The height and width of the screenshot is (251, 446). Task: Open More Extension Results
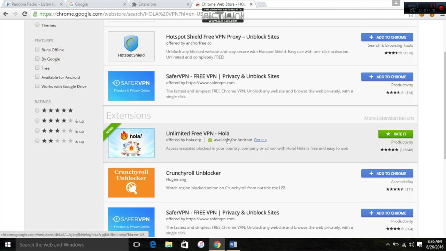(389, 118)
